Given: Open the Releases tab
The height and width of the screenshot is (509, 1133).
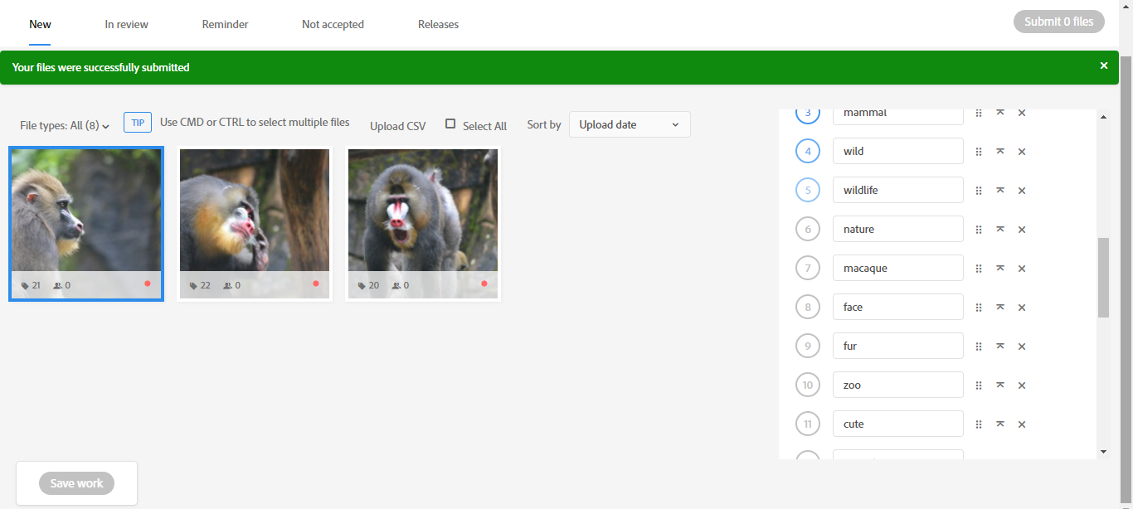Looking at the screenshot, I should click(x=438, y=24).
